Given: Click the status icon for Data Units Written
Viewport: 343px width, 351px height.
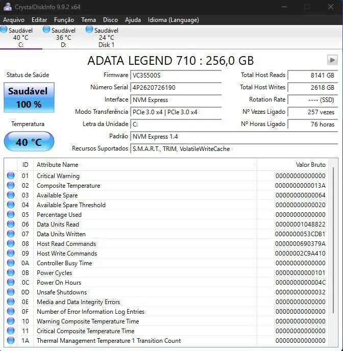Looking at the screenshot, I should 11,234.
